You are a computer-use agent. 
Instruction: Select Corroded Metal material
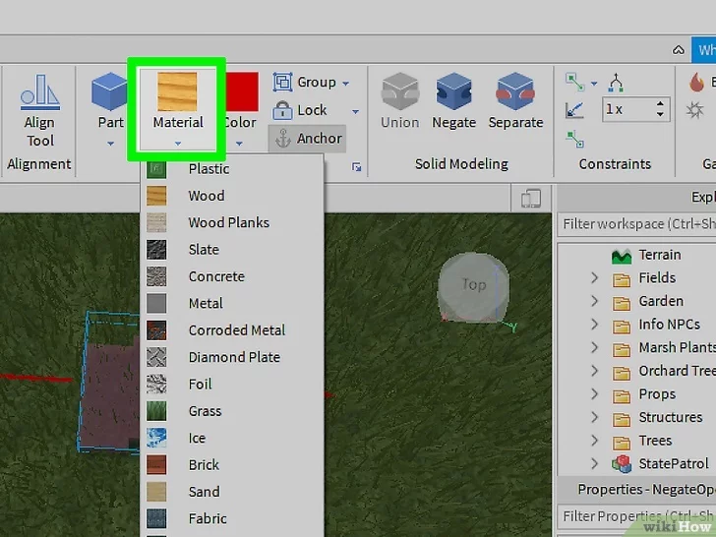(x=232, y=330)
